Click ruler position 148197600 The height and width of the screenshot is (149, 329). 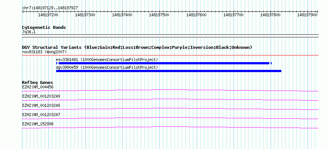196,15
